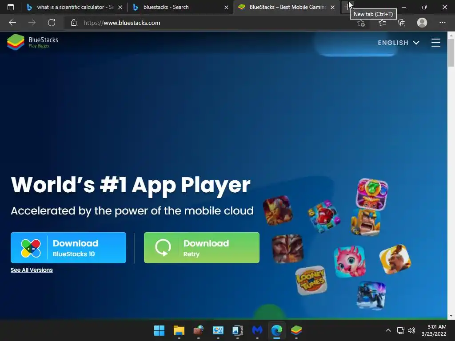Click the browser forward arrow
Viewport: 455px width, 341px height.
tap(32, 23)
